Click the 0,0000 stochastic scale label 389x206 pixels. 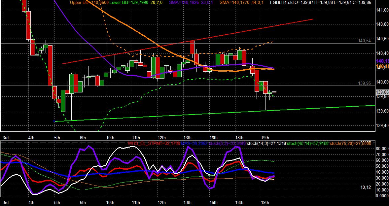coord(382,196)
